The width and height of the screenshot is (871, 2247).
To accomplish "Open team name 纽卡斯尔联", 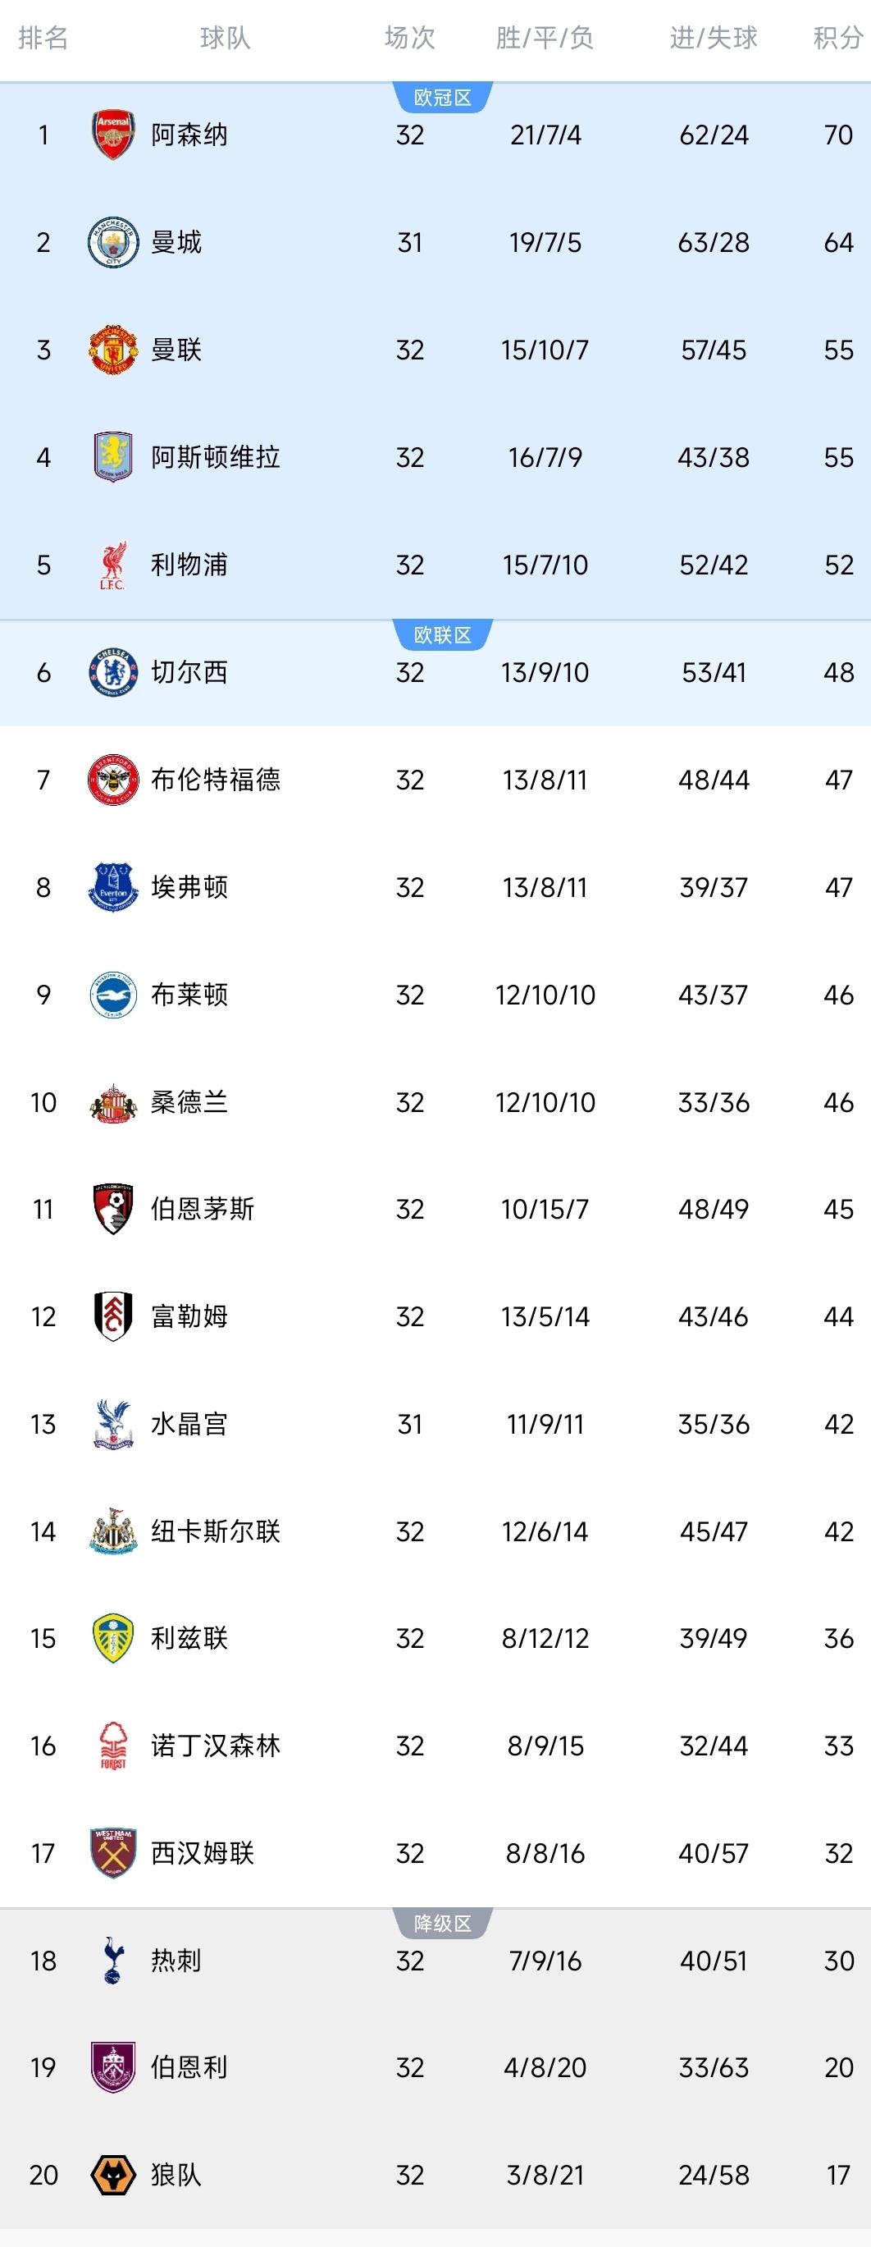I will click(216, 1531).
